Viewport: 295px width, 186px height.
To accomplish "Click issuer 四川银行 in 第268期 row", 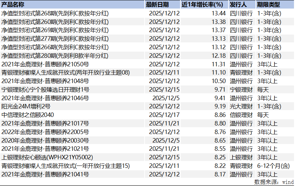I will pyautogui.click(x=241, y=13).
